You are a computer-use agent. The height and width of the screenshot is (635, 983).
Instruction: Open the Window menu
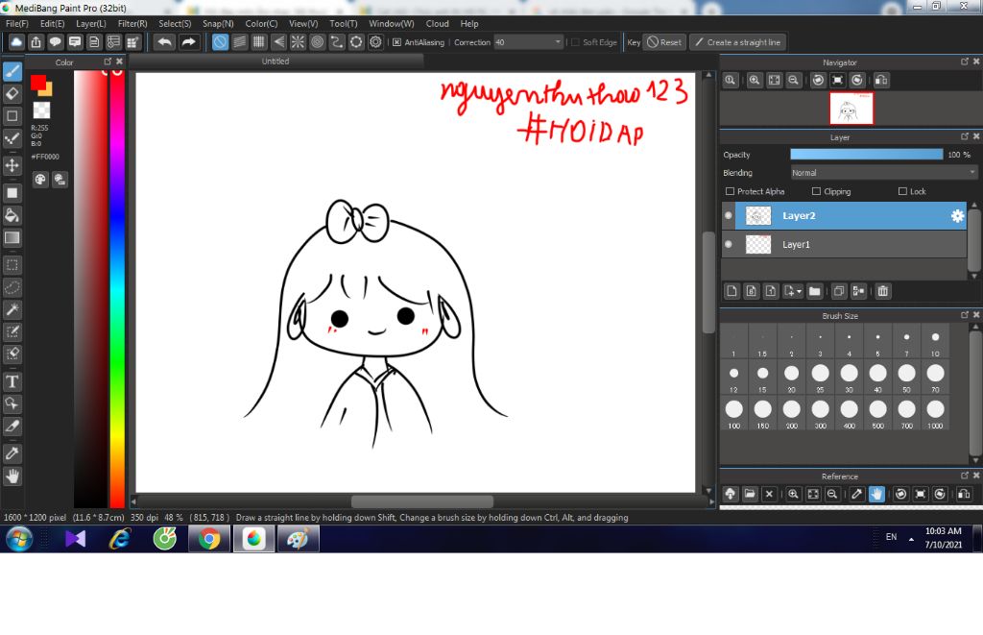point(392,23)
